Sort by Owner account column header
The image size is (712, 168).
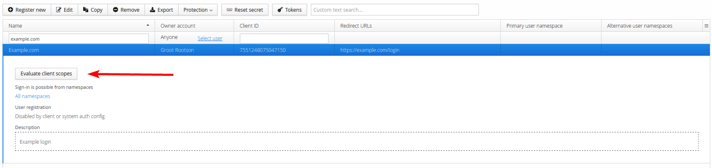click(x=178, y=26)
